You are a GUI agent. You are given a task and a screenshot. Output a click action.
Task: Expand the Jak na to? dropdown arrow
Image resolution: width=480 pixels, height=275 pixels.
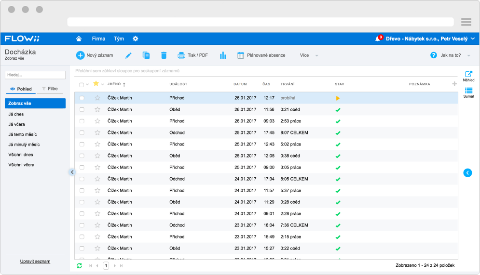click(x=469, y=55)
